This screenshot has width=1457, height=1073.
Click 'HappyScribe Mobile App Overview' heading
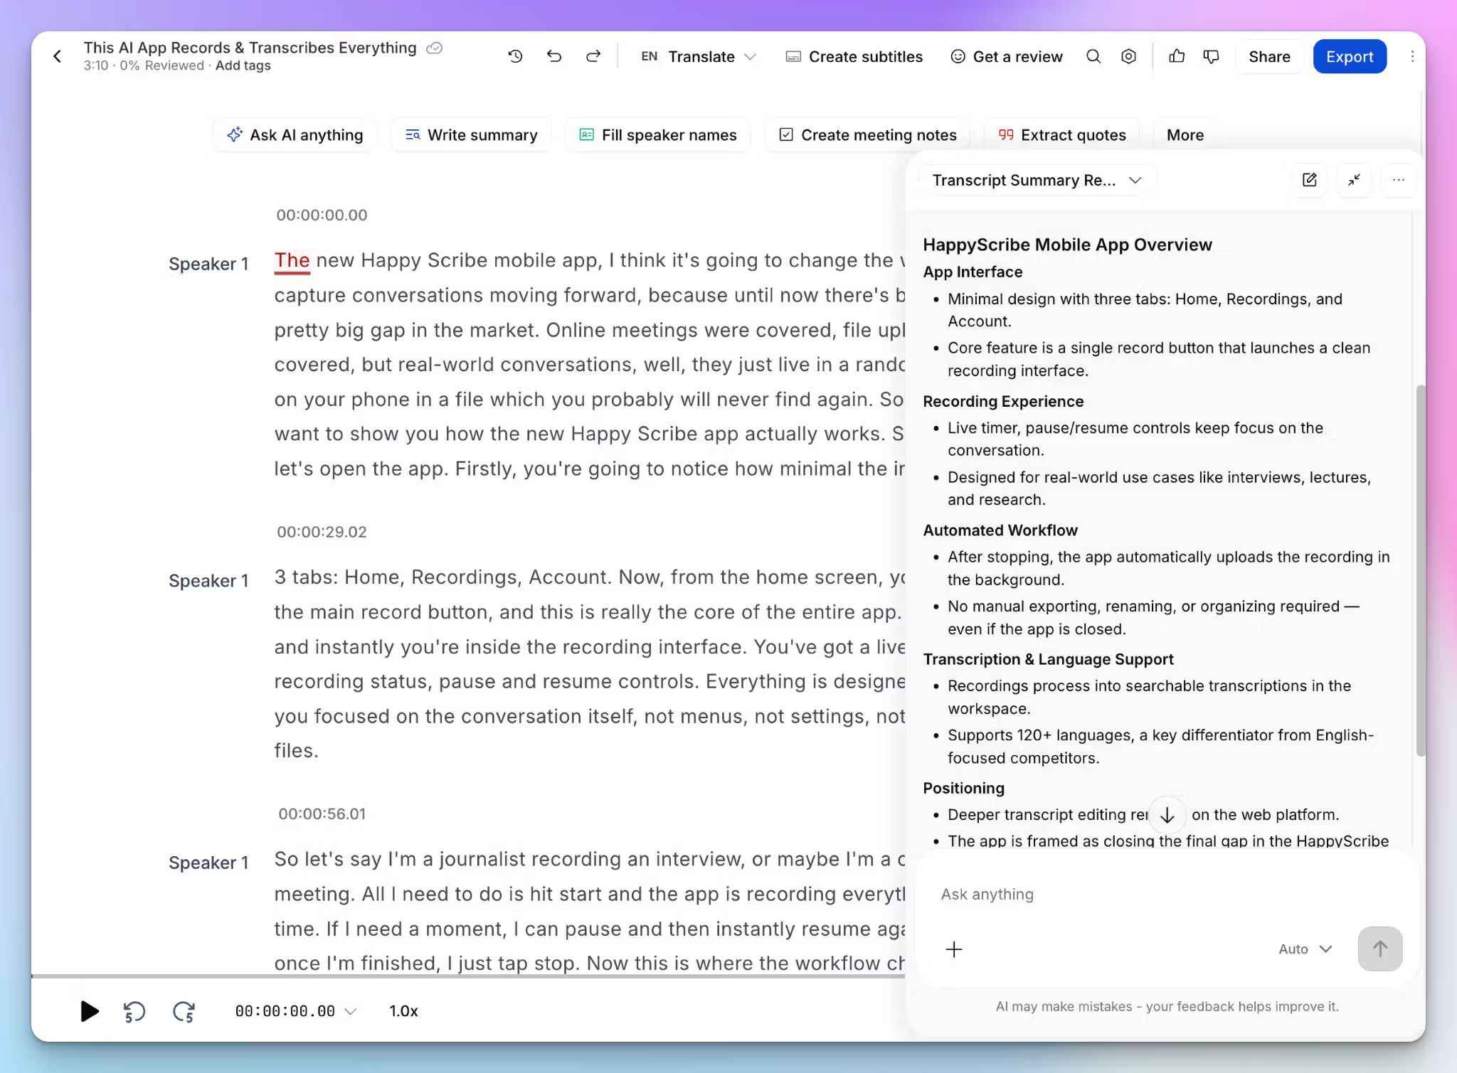click(x=1067, y=245)
